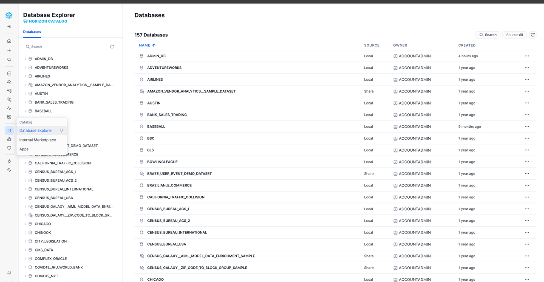Open Transformation pipeline nodes icon

pos(9,91)
